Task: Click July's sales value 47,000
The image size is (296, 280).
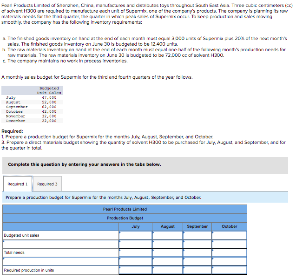Action: 49,97
